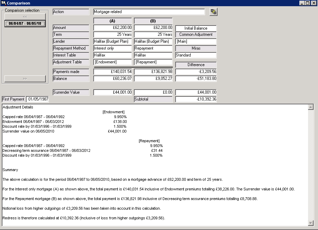
Task: Select the 06/04/87 - 06/05/10 comparison period
Action: pyautogui.click(x=25, y=23)
